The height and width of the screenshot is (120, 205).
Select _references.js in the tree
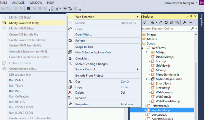coord(160,106)
